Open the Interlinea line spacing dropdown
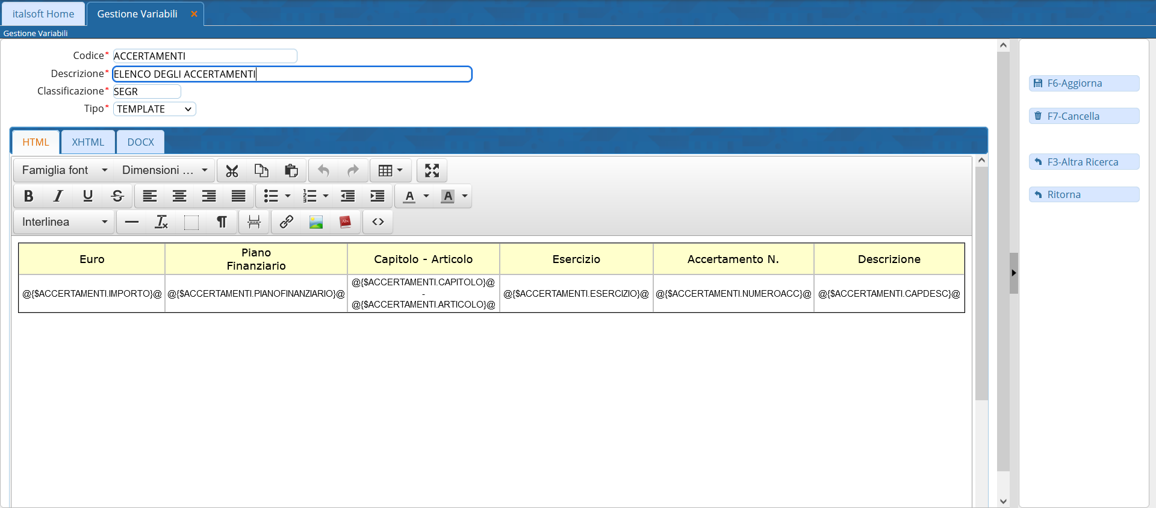This screenshot has width=1156, height=508. click(64, 222)
